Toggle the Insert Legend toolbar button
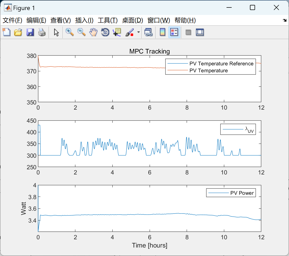Screen dimensions: 289x256 (x=174, y=32)
